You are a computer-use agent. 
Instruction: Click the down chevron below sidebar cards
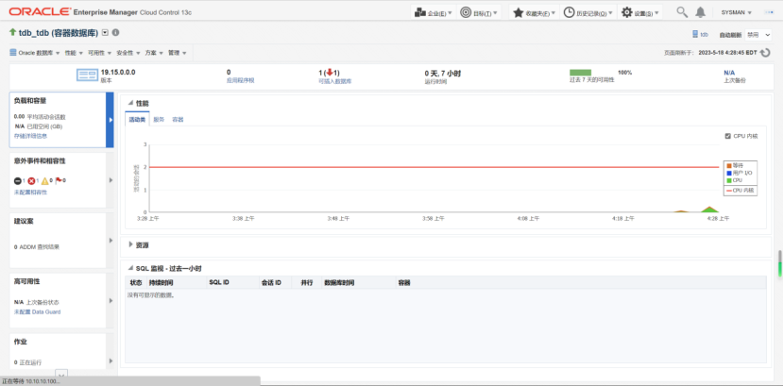click(x=61, y=374)
